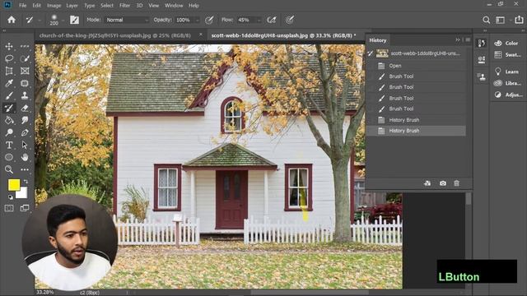The image size is (527, 296).
Task: Toggle Quick Mask mode
Action: (9, 208)
